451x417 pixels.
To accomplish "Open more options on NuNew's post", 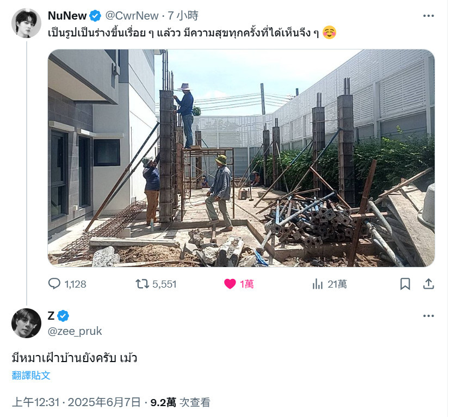I will pos(429,16).
